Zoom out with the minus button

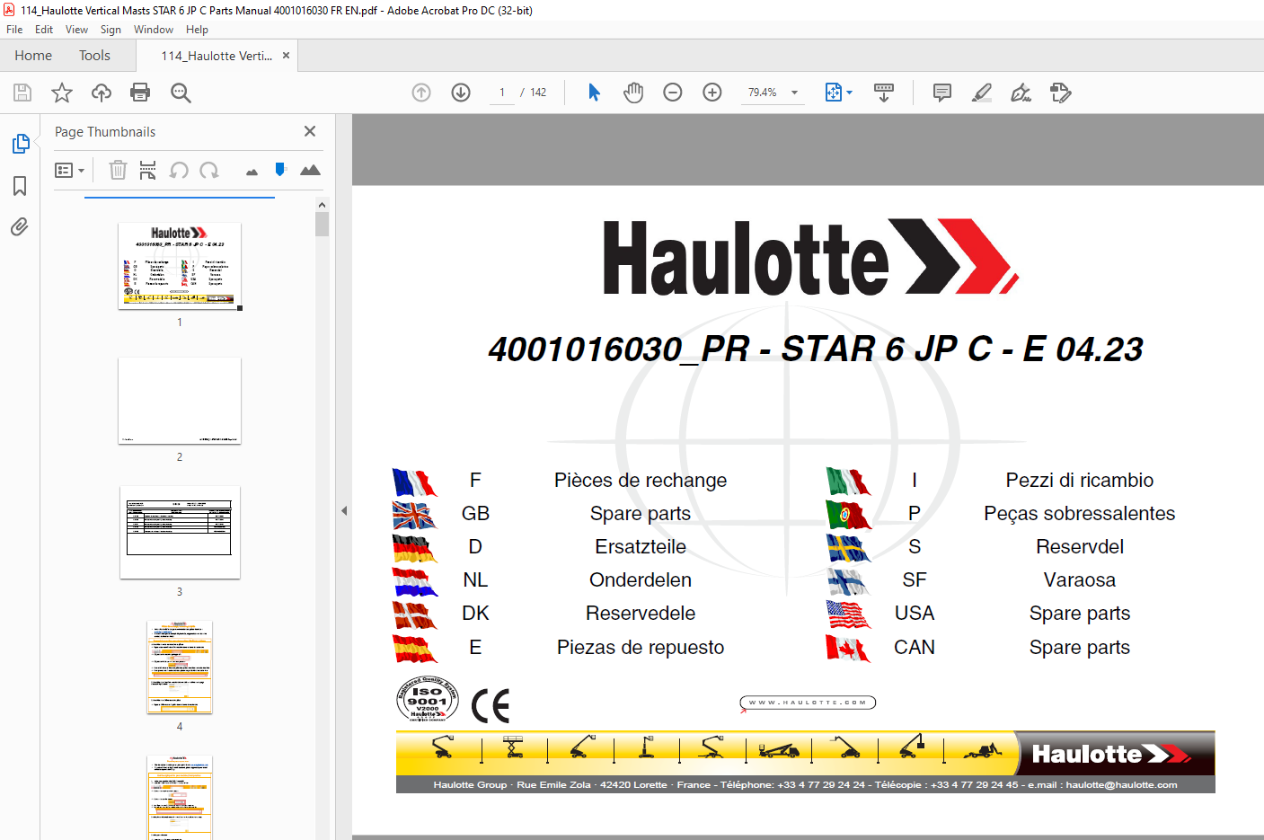coord(673,93)
